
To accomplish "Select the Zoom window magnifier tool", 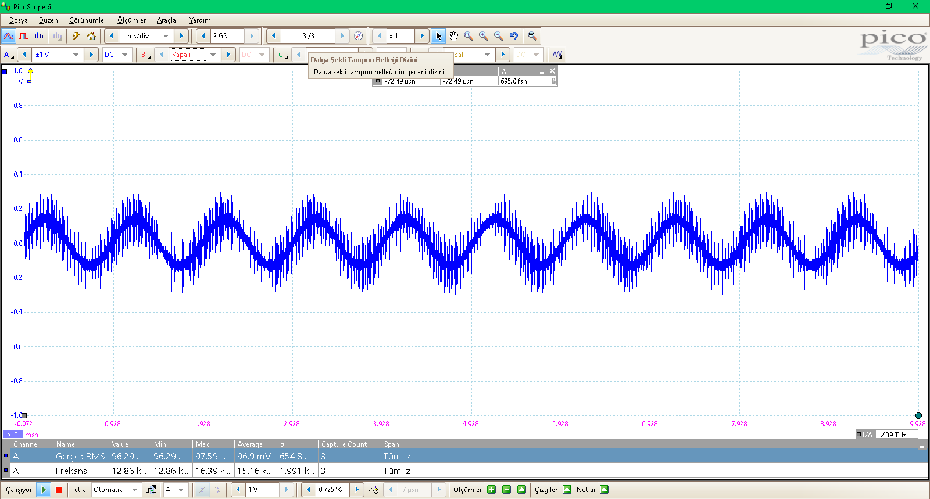I will [468, 36].
